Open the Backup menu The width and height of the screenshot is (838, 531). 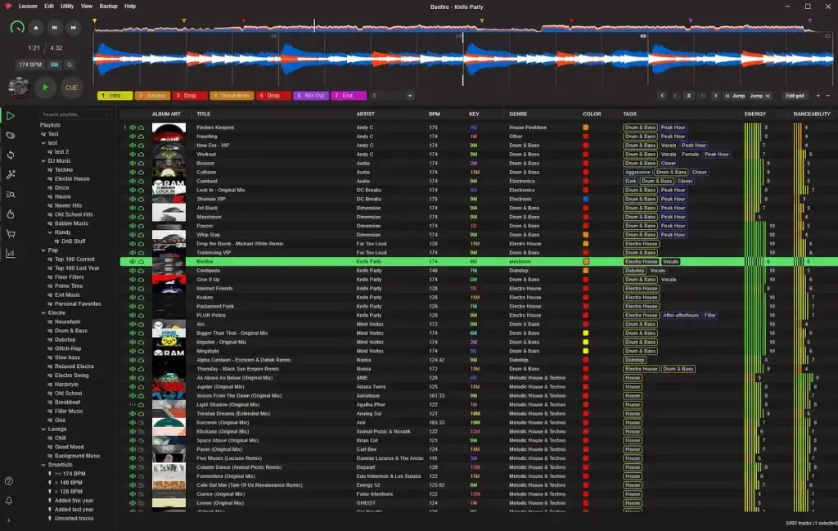(109, 7)
